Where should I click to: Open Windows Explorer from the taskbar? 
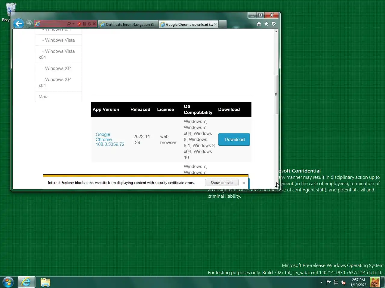[45, 282]
